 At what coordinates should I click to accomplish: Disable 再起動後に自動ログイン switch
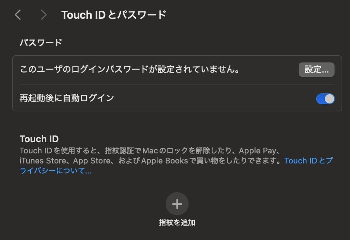[325, 99]
